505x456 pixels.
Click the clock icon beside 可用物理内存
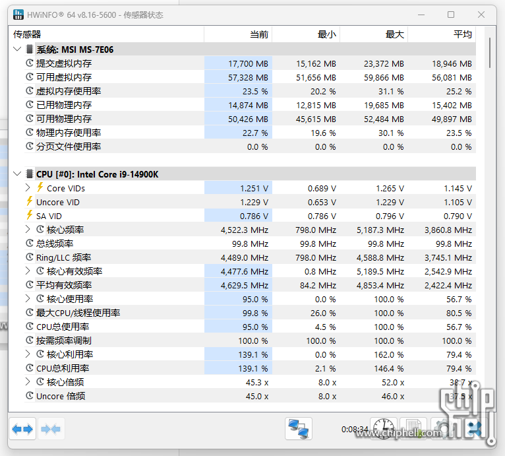pos(29,118)
